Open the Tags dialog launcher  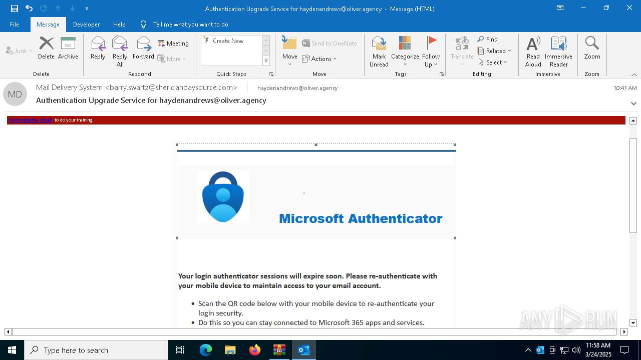pos(442,74)
